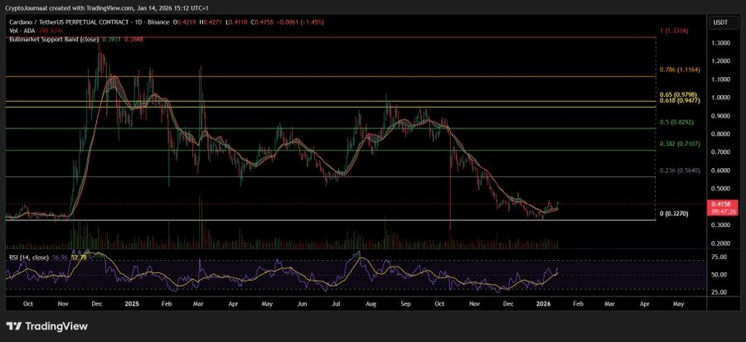This screenshot has width=746, height=342.
Task: Click the 0.7000 price axis value
Action: click(x=721, y=152)
